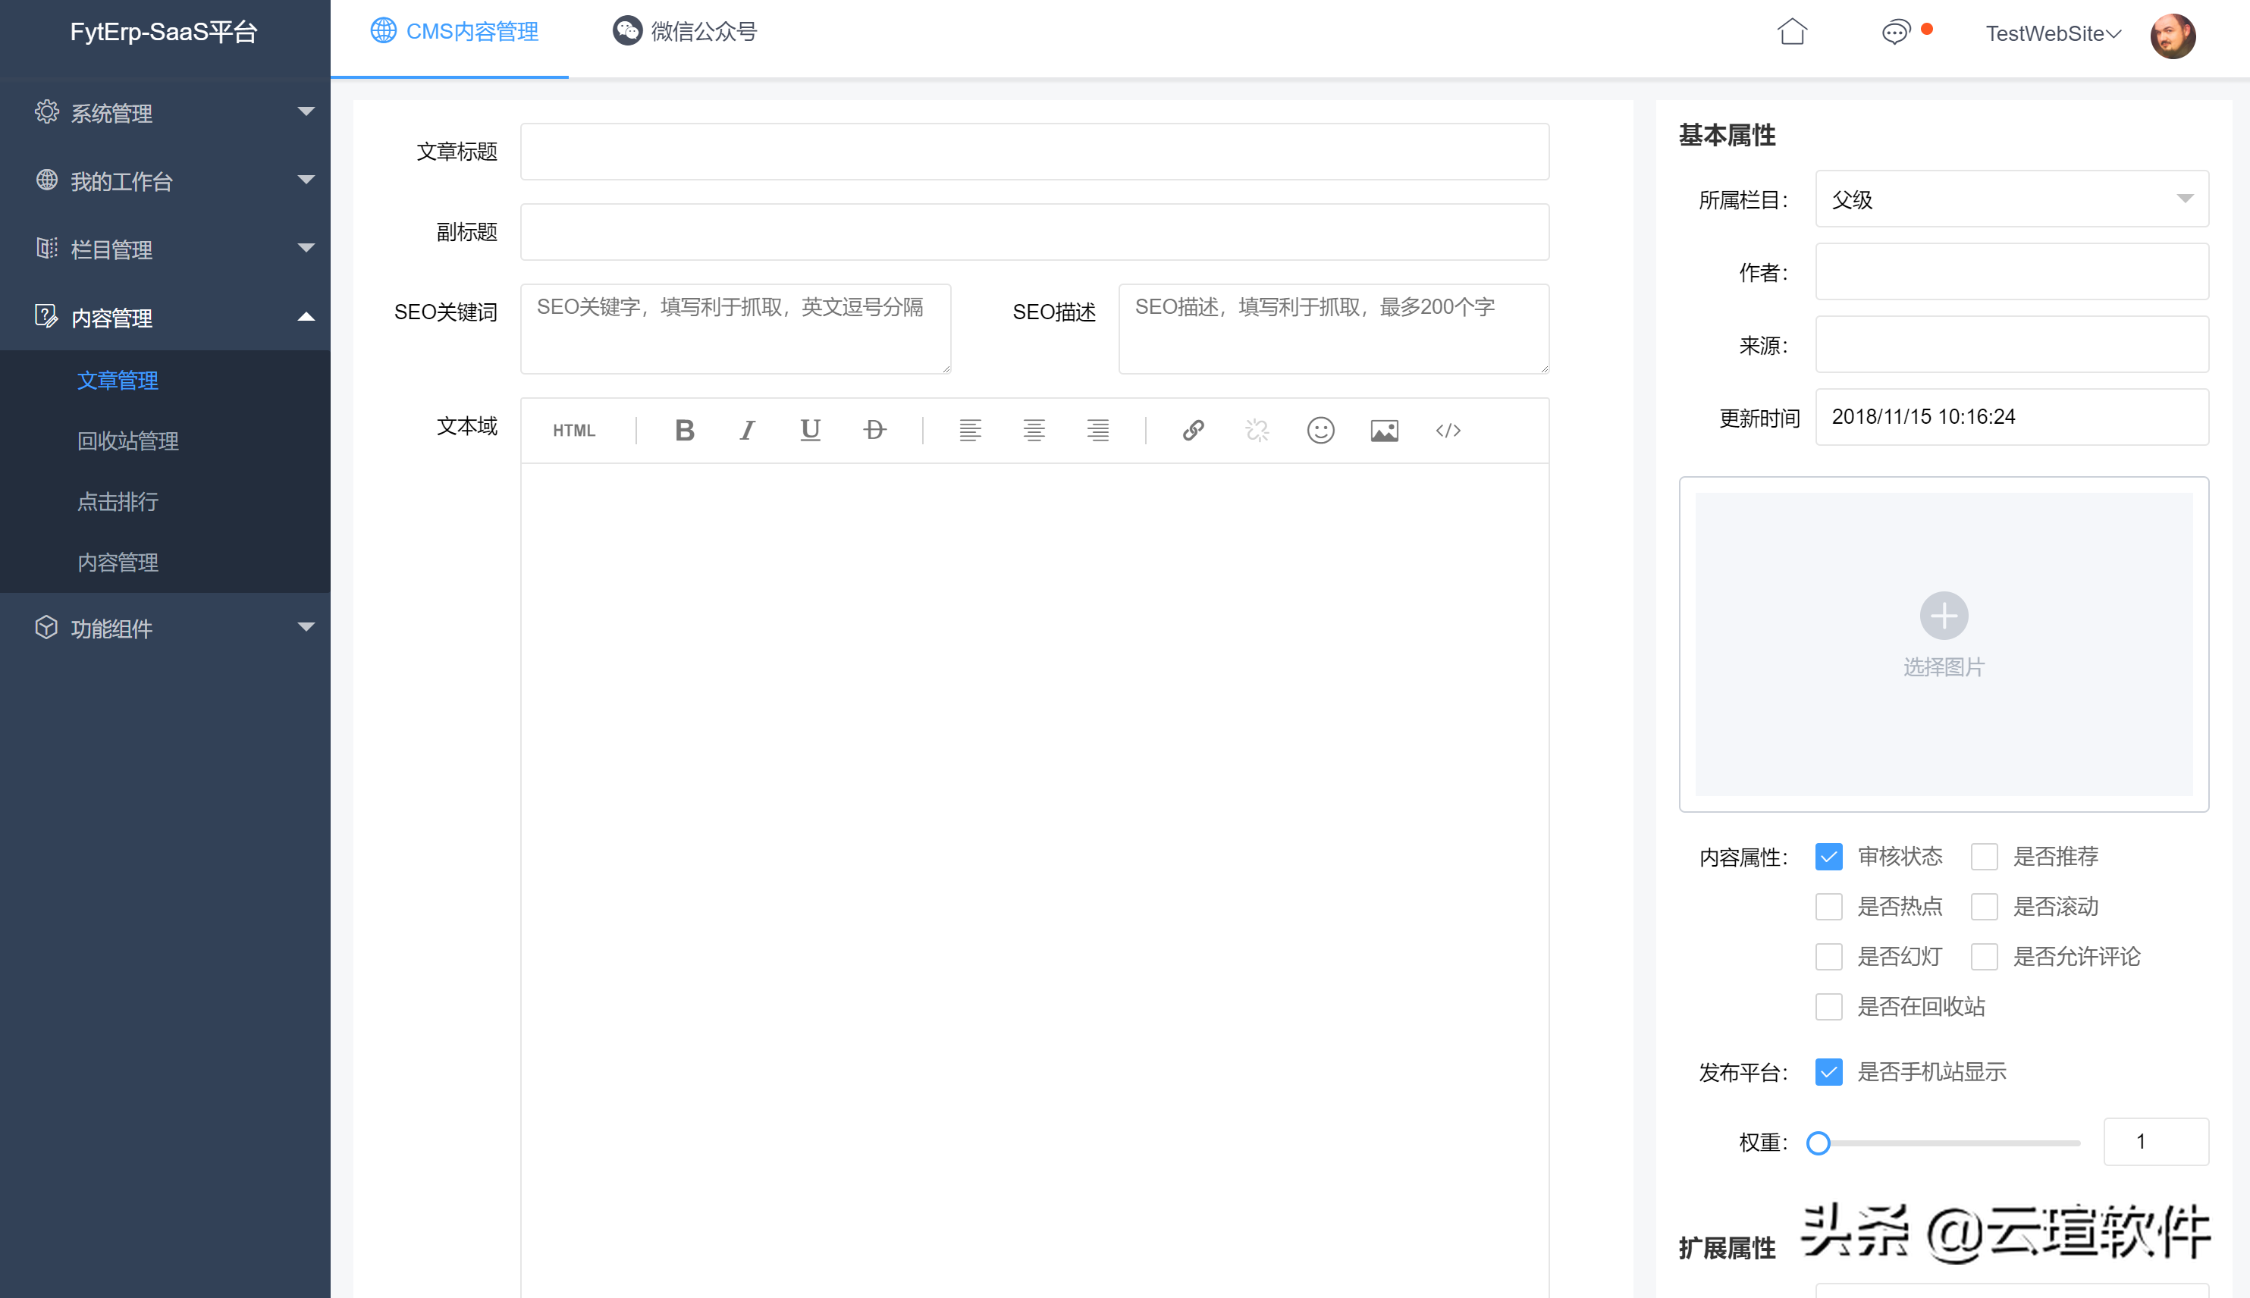2250x1298 pixels.
Task: Focus the 文章标题 input field
Action: pyautogui.click(x=1034, y=152)
